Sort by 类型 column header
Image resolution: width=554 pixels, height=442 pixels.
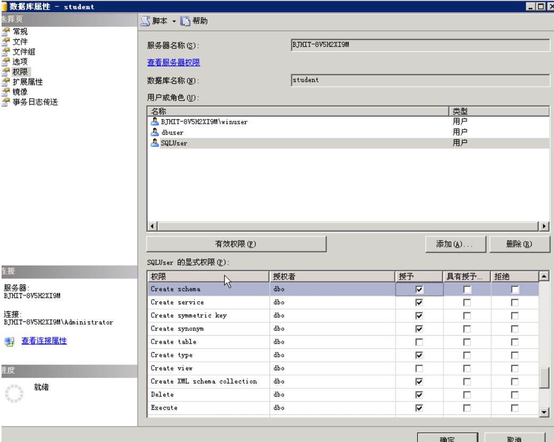(x=499, y=111)
